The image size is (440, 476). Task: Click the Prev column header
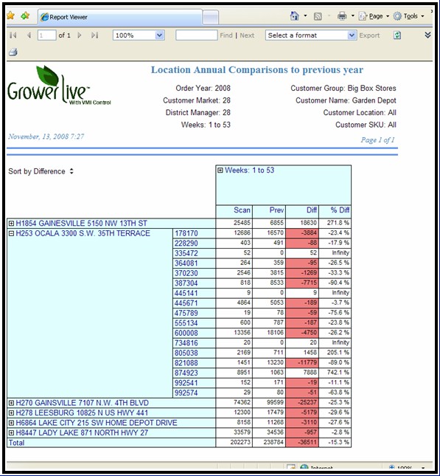point(269,210)
